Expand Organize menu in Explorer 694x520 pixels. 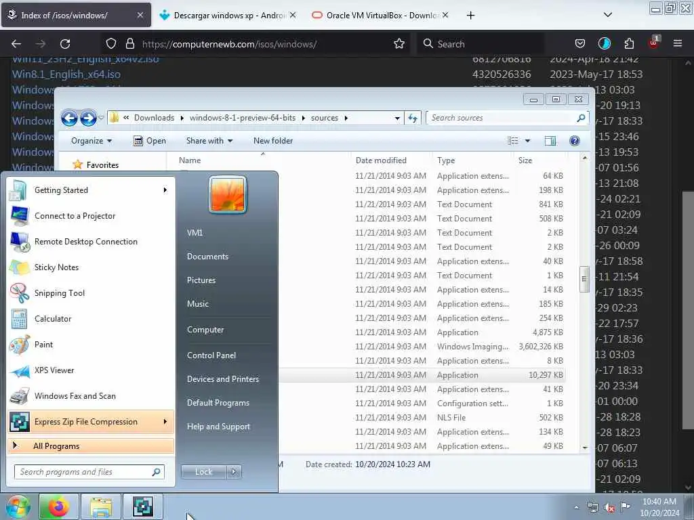91,141
